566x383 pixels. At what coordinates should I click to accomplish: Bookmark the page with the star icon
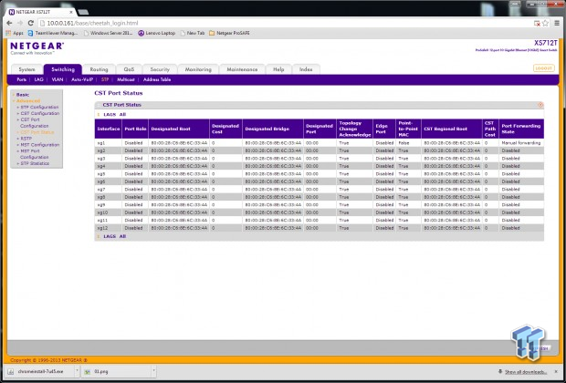click(x=545, y=23)
